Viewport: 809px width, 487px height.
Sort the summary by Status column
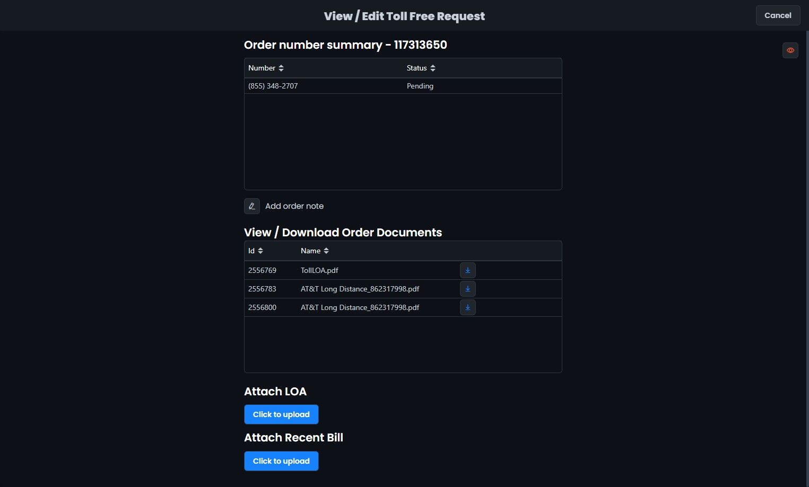tap(433, 68)
